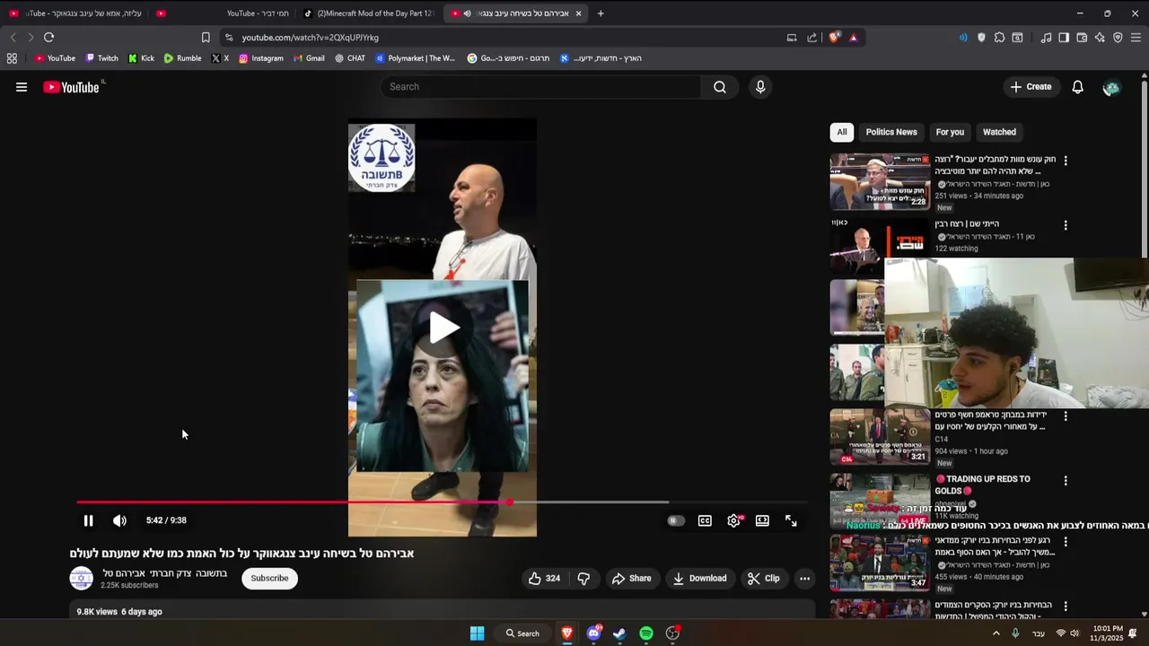1149x646 pixels.
Task: Open Brave Shields lion icon
Action: [x=834, y=38]
